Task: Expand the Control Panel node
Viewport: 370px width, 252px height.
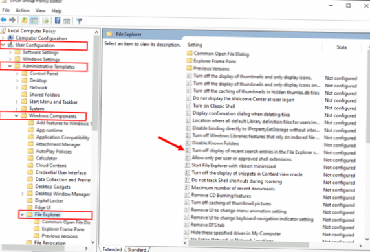Action: 17,73
